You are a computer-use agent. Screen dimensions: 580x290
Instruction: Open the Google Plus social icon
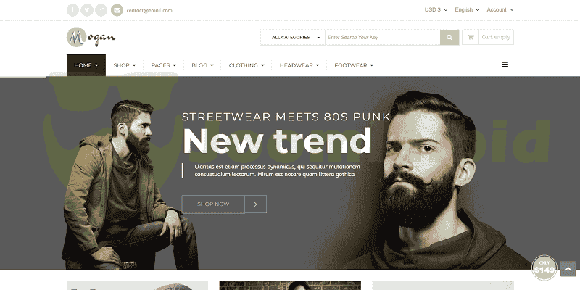101,10
